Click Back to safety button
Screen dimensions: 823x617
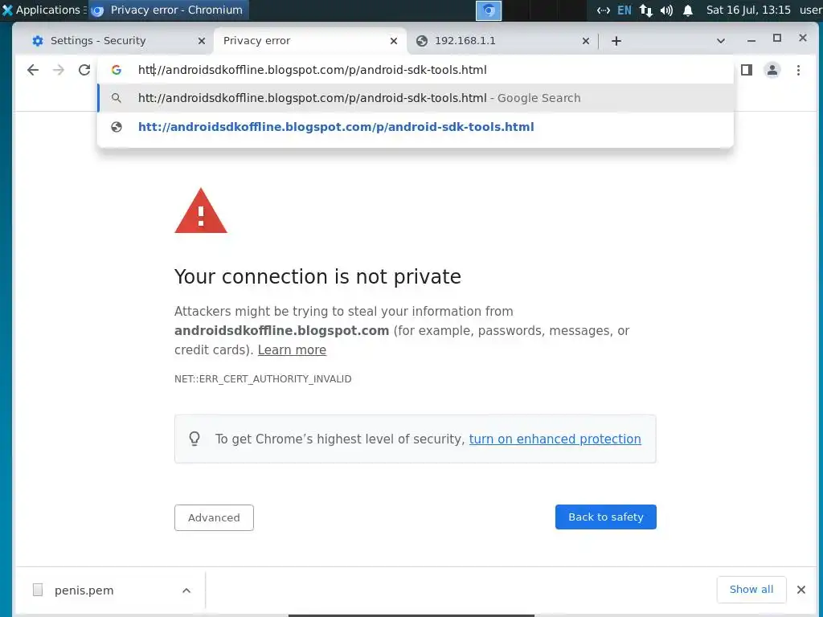[x=606, y=517]
